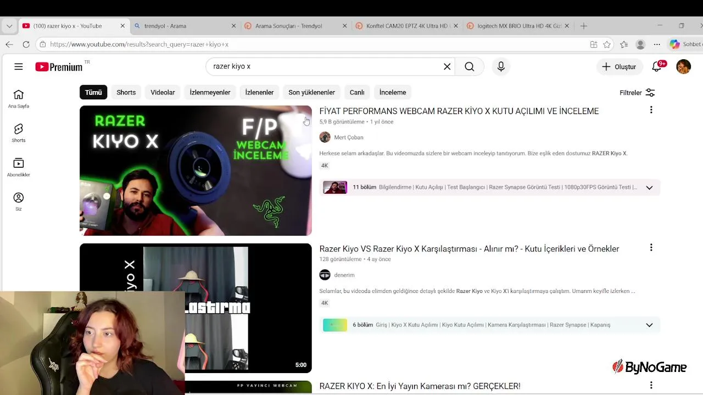
Task: Open Abonelikler in the sidebar
Action: point(19,167)
